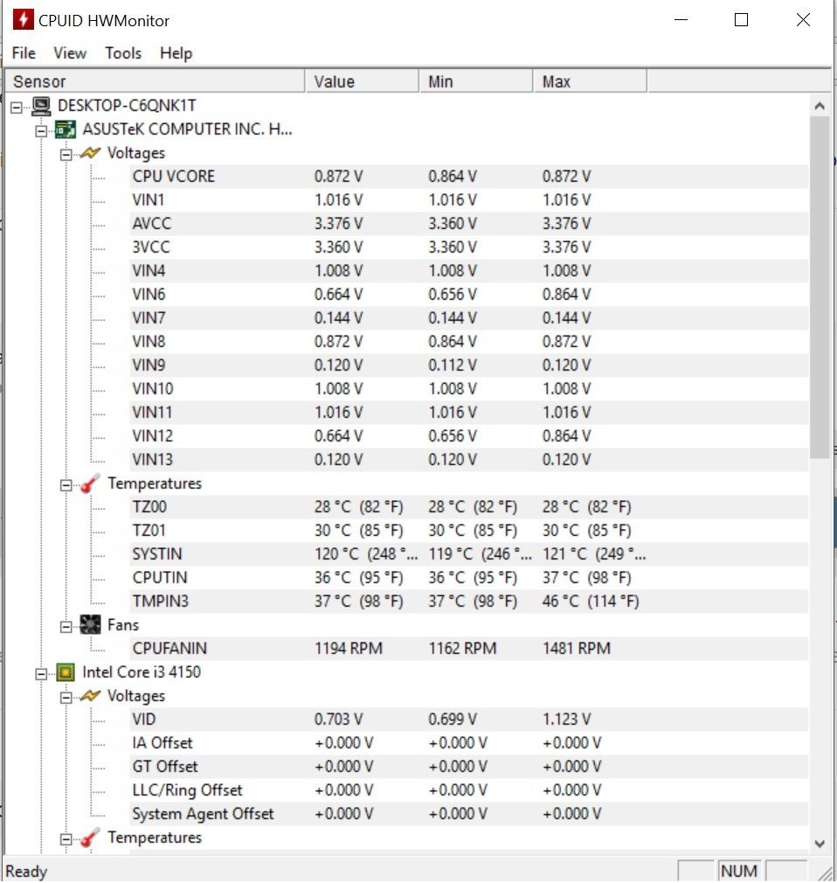Open the Help menu
The image size is (837, 883).
(176, 53)
